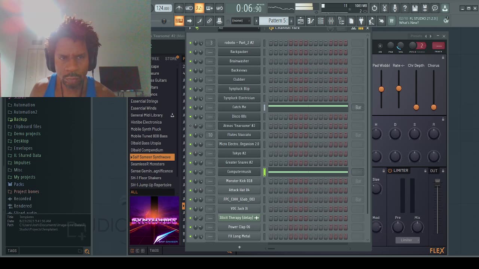The width and height of the screenshot is (479, 269).
Task: Adjust the Pad Wobbl slider in FLEX
Action: point(381,89)
